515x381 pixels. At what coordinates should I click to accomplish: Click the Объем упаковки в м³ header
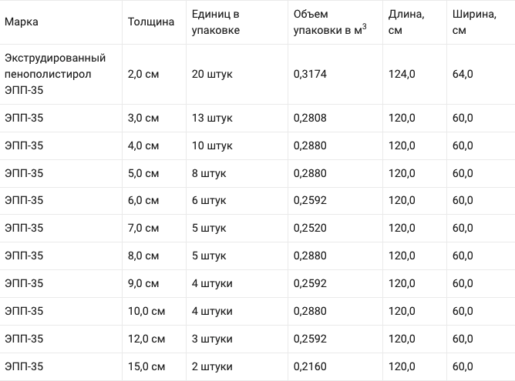click(330, 22)
